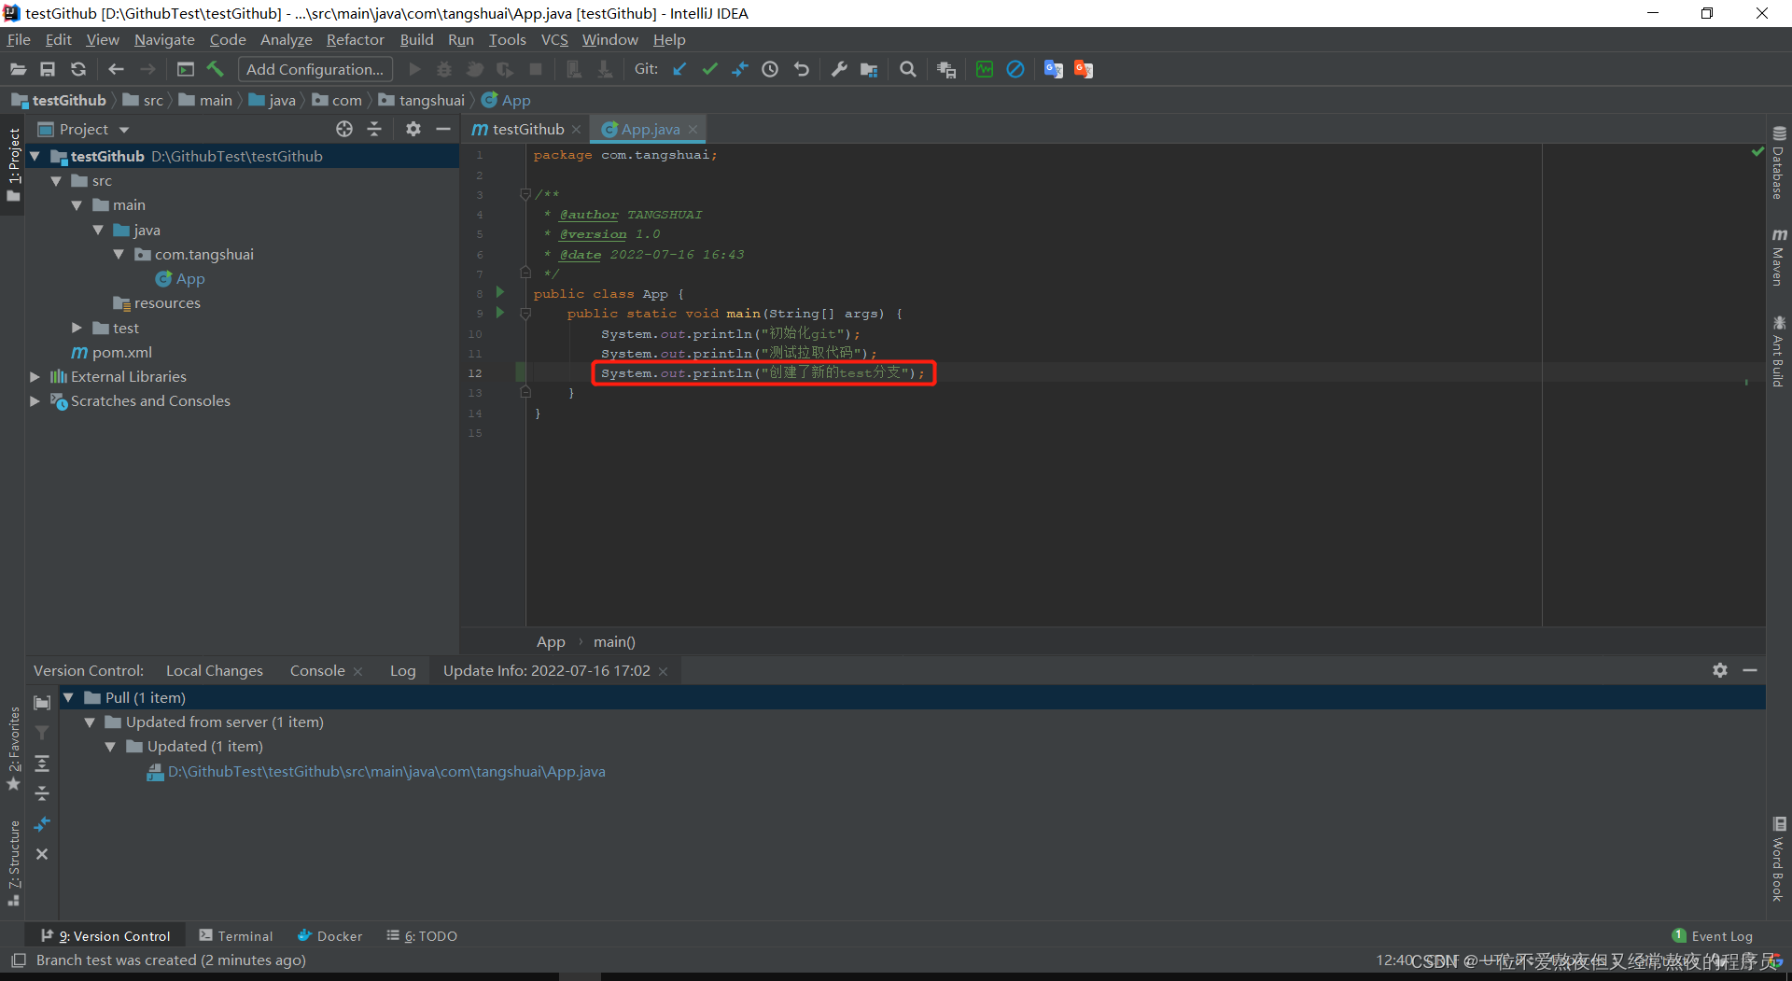The image size is (1792, 981).
Task: Click the Synchronize refresh icon
Action: coord(78,69)
